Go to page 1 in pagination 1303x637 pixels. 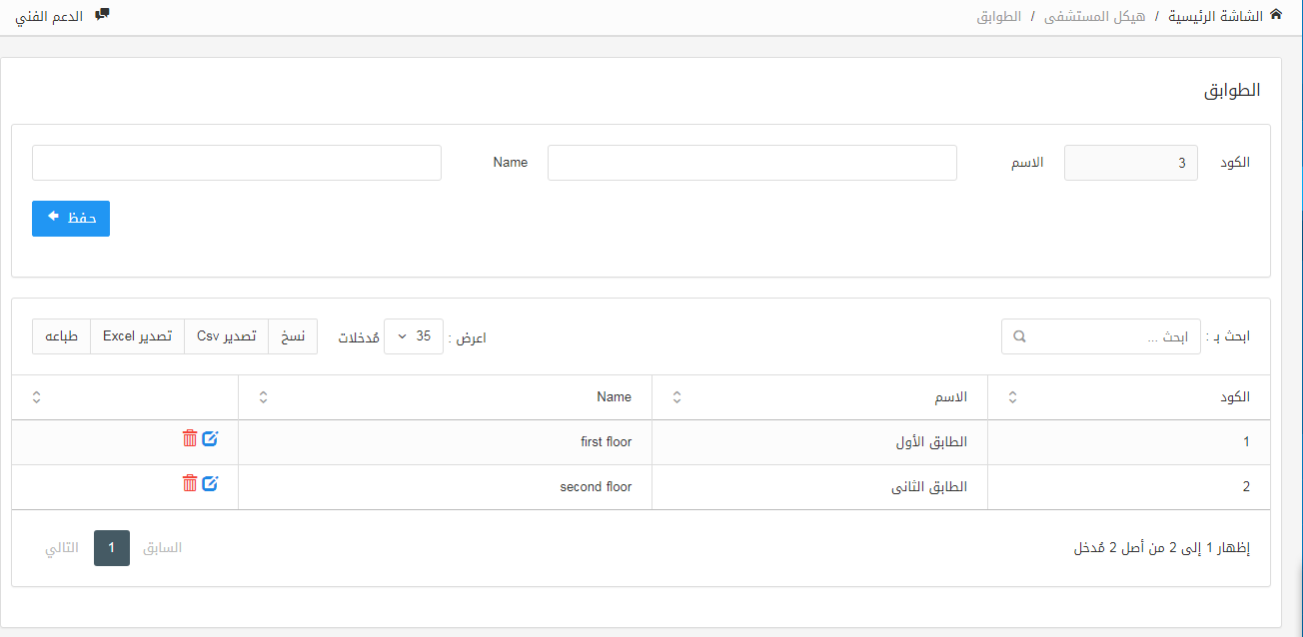tap(112, 548)
